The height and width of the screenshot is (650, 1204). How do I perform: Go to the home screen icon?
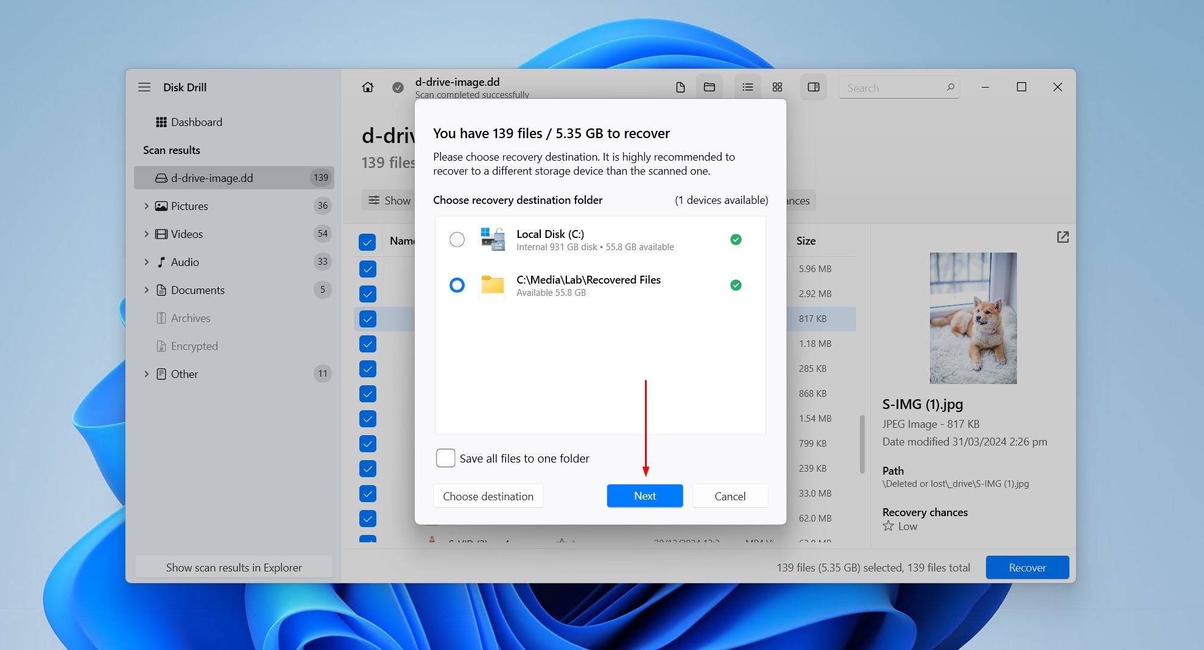(368, 87)
